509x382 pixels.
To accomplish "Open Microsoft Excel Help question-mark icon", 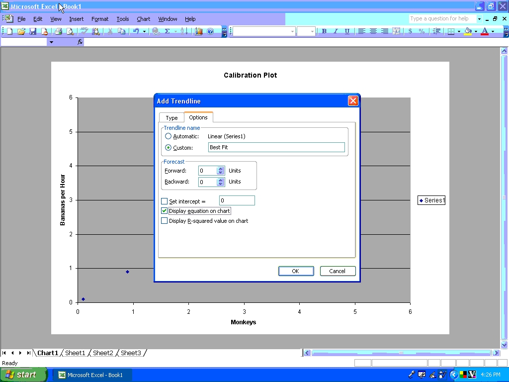I will click(x=210, y=31).
